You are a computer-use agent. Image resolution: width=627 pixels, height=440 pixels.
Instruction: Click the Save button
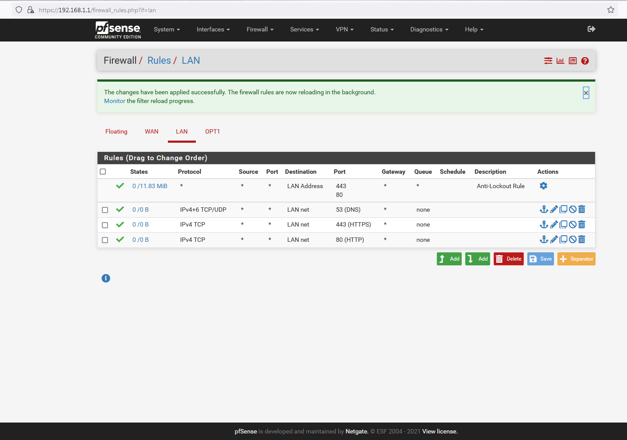tap(540, 259)
